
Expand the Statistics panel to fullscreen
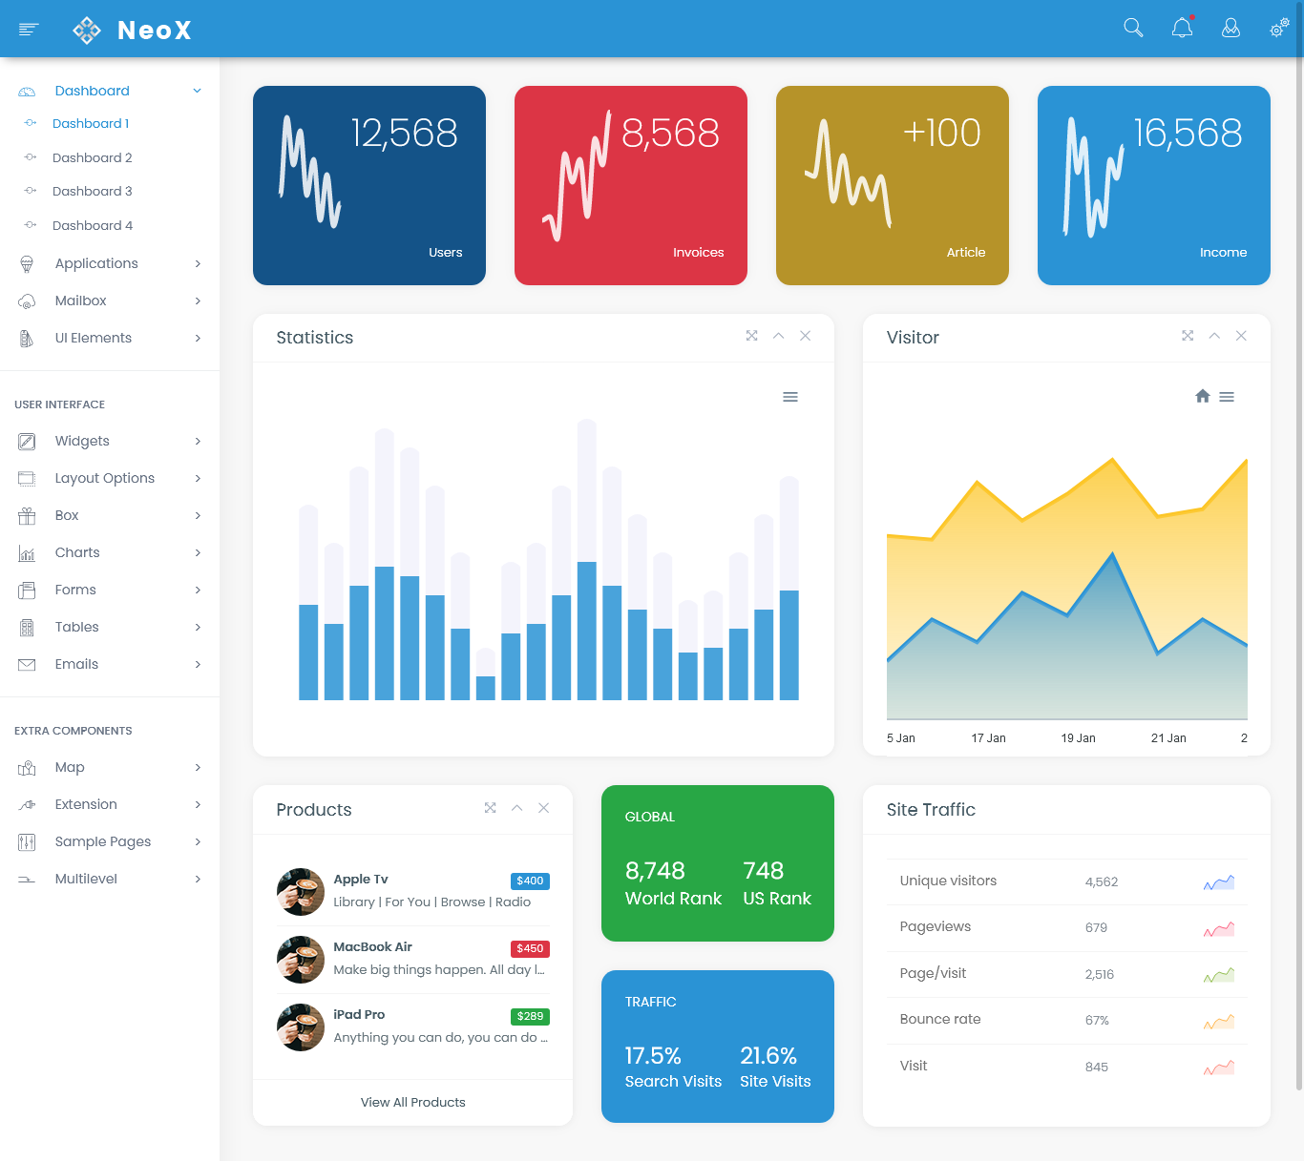[x=752, y=336]
